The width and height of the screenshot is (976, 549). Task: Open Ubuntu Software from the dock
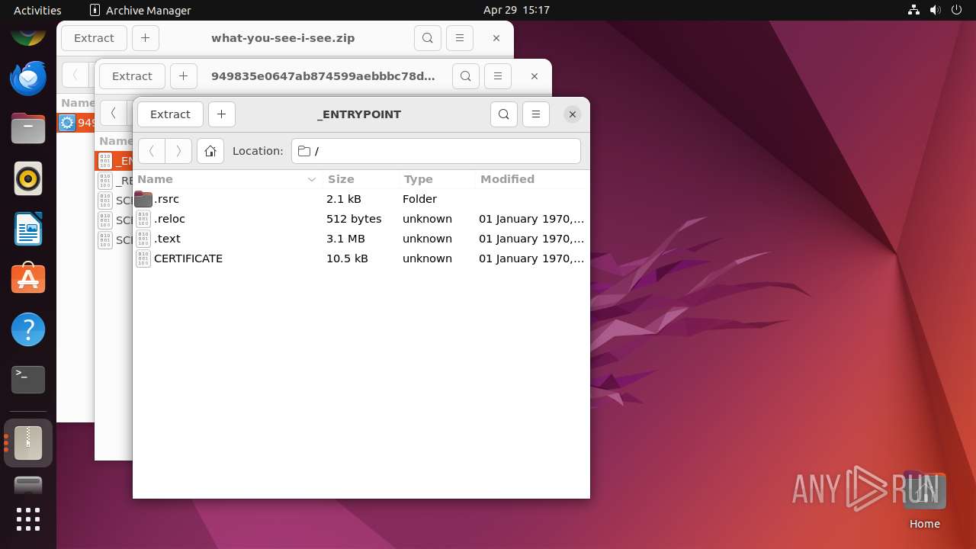(28, 279)
